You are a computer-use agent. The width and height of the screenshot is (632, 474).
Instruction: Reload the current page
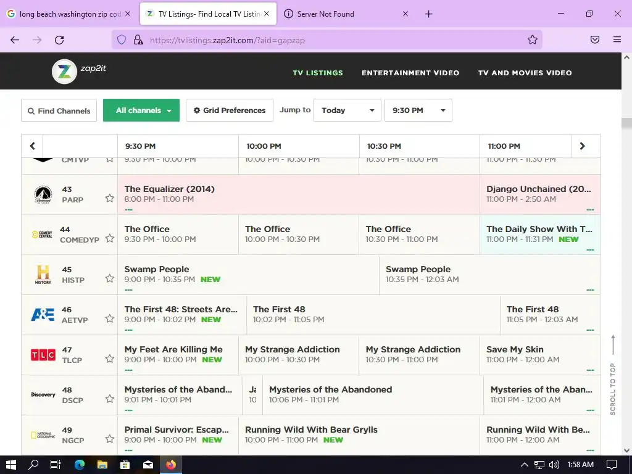click(x=59, y=40)
